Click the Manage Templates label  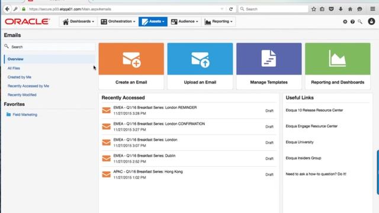point(269,82)
